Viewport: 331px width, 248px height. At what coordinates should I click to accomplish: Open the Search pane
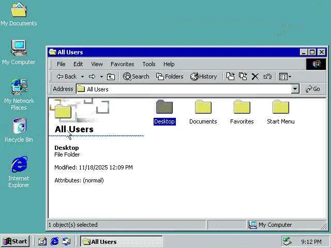tap(136, 76)
